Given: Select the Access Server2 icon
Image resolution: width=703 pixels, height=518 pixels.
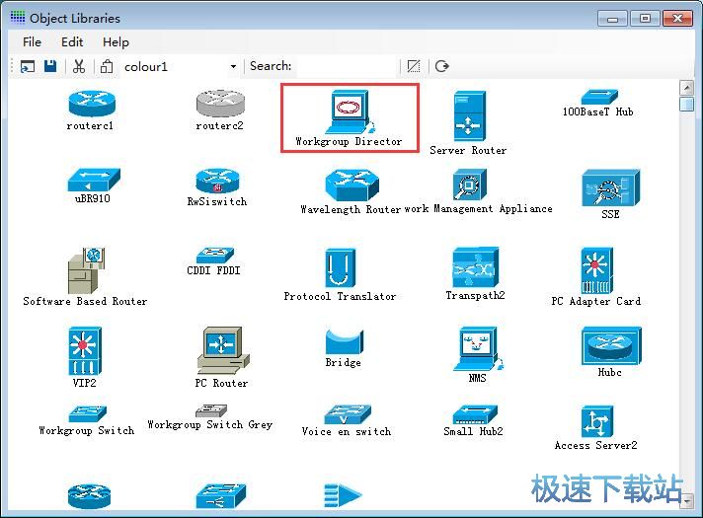Looking at the screenshot, I should coord(596,421).
